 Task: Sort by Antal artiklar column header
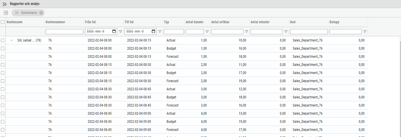click(220, 22)
